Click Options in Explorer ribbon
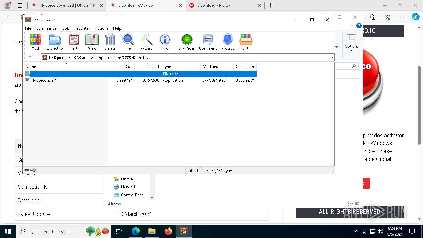This screenshot has width=423, height=238. 351,42
